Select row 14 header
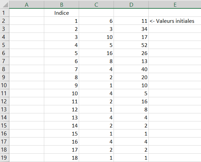 4,117
